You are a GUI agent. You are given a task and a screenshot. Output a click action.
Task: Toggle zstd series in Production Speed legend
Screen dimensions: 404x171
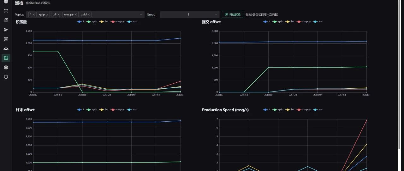(318, 110)
